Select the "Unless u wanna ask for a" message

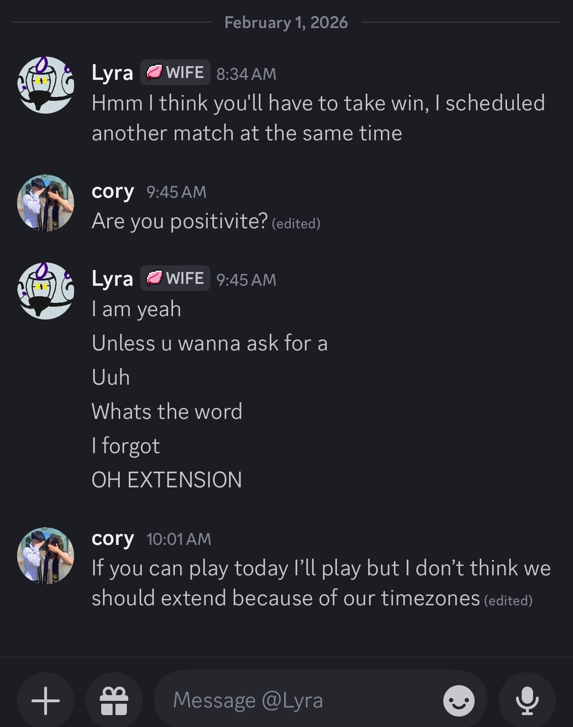point(210,343)
